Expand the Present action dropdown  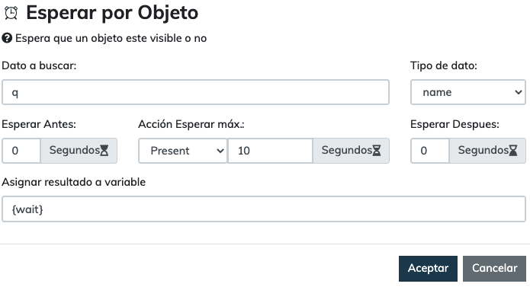coord(182,151)
